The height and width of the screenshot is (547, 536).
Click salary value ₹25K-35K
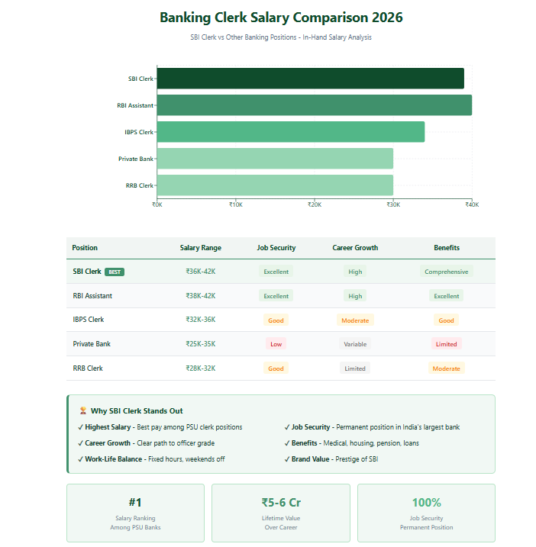pyautogui.click(x=201, y=344)
